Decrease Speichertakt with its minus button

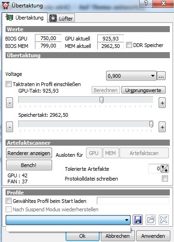(10, 127)
